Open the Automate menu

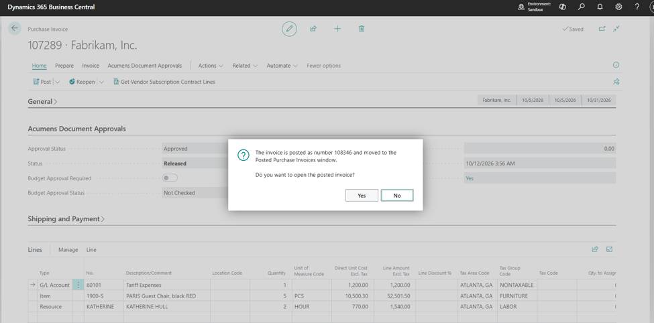pos(282,66)
